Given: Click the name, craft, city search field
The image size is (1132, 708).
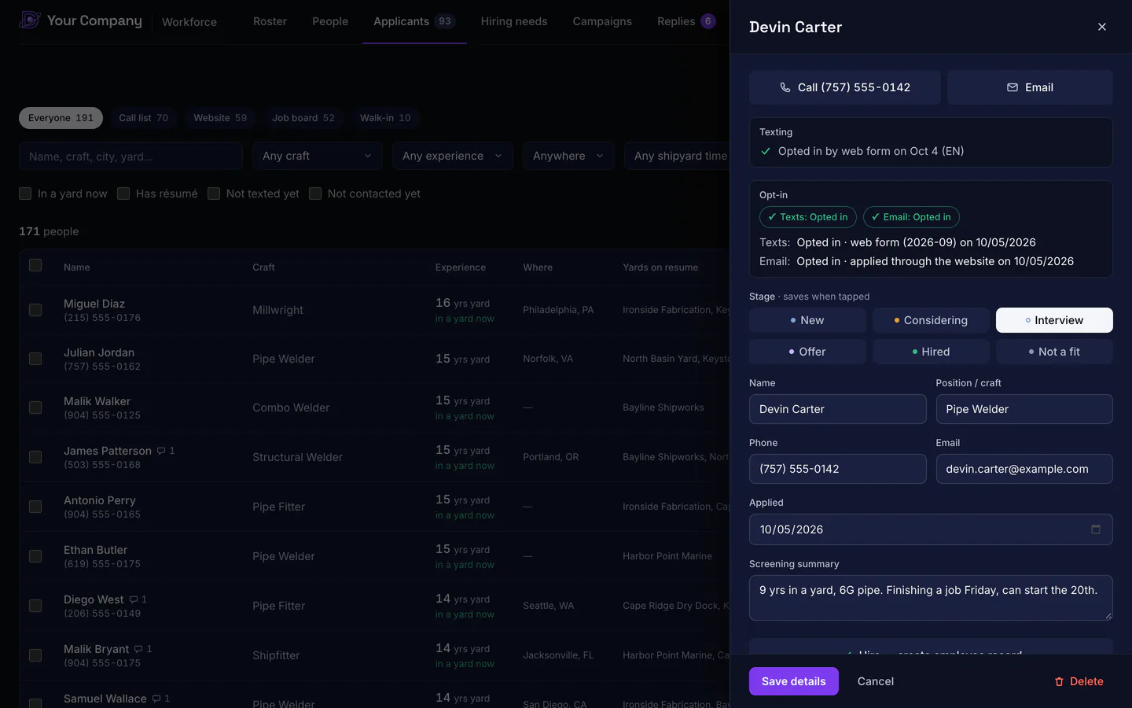Looking at the screenshot, I should tap(130, 156).
